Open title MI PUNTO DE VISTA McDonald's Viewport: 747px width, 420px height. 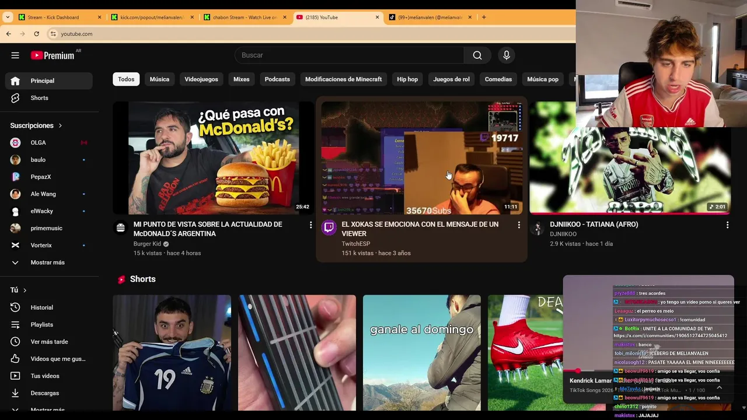pos(208,229)
